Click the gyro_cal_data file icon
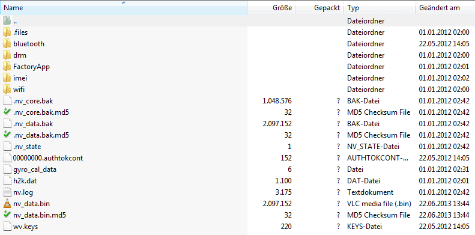This screenshot has height=235, width=475. [7, 169]
